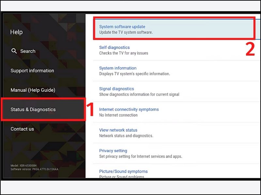Open System information details

tap(118, 68)
